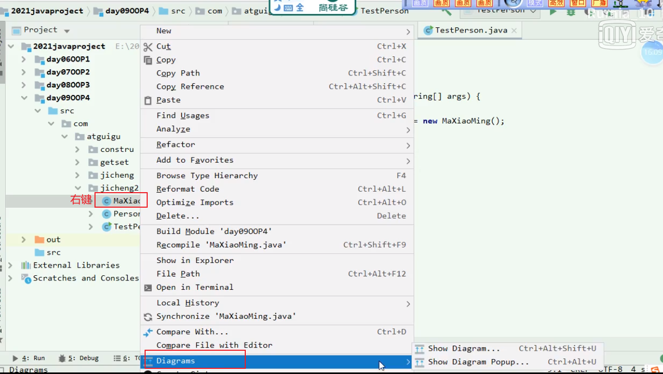Open the Local History submenu

point(277,303)
